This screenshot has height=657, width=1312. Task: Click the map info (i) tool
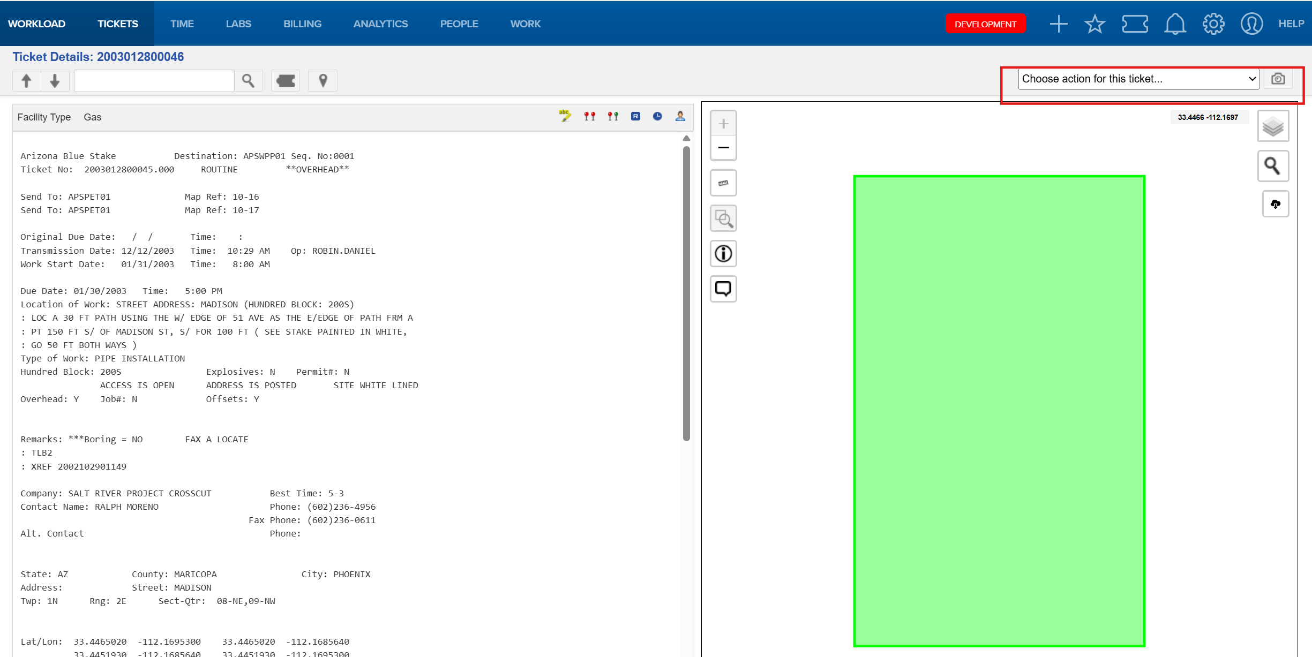723,253
